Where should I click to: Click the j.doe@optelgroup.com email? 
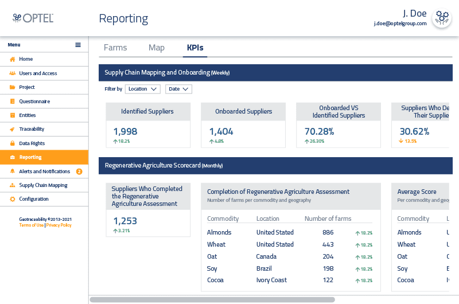[400, 24]
